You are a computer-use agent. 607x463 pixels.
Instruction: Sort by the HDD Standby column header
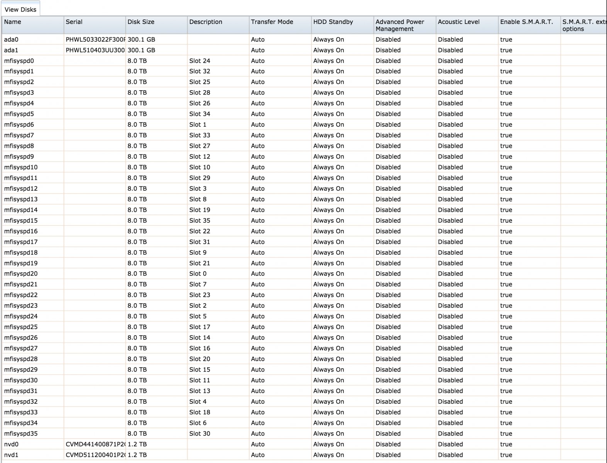pos(342,25)
